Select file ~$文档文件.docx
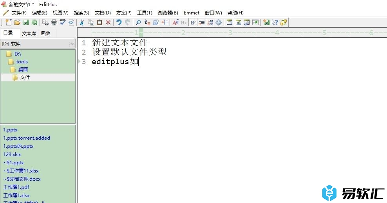Viewport: 387px width, 203px height. coord(22,179)
